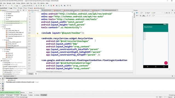The image size is (175, 98).
Task: Open the Android project view dropdown
Action: 4,10
